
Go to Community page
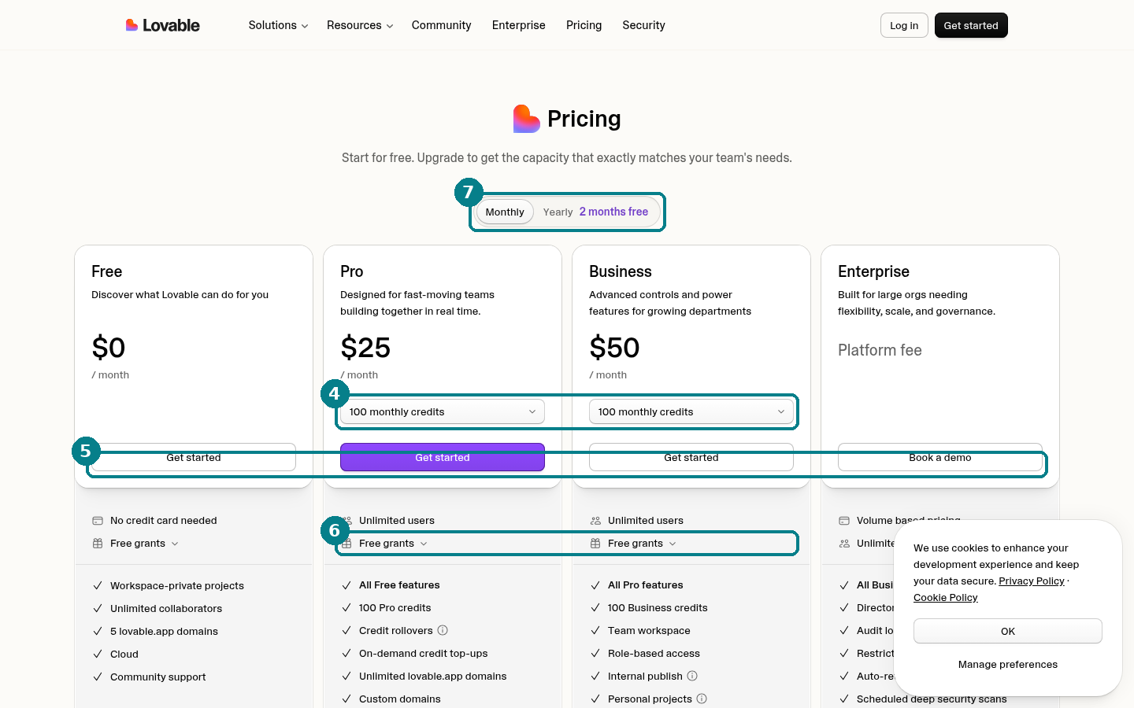(441, 25)
